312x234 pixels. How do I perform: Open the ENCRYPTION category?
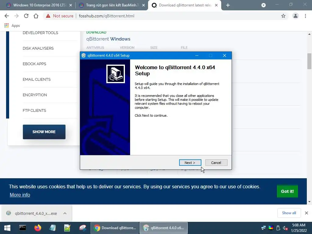(x=35, y=95)
